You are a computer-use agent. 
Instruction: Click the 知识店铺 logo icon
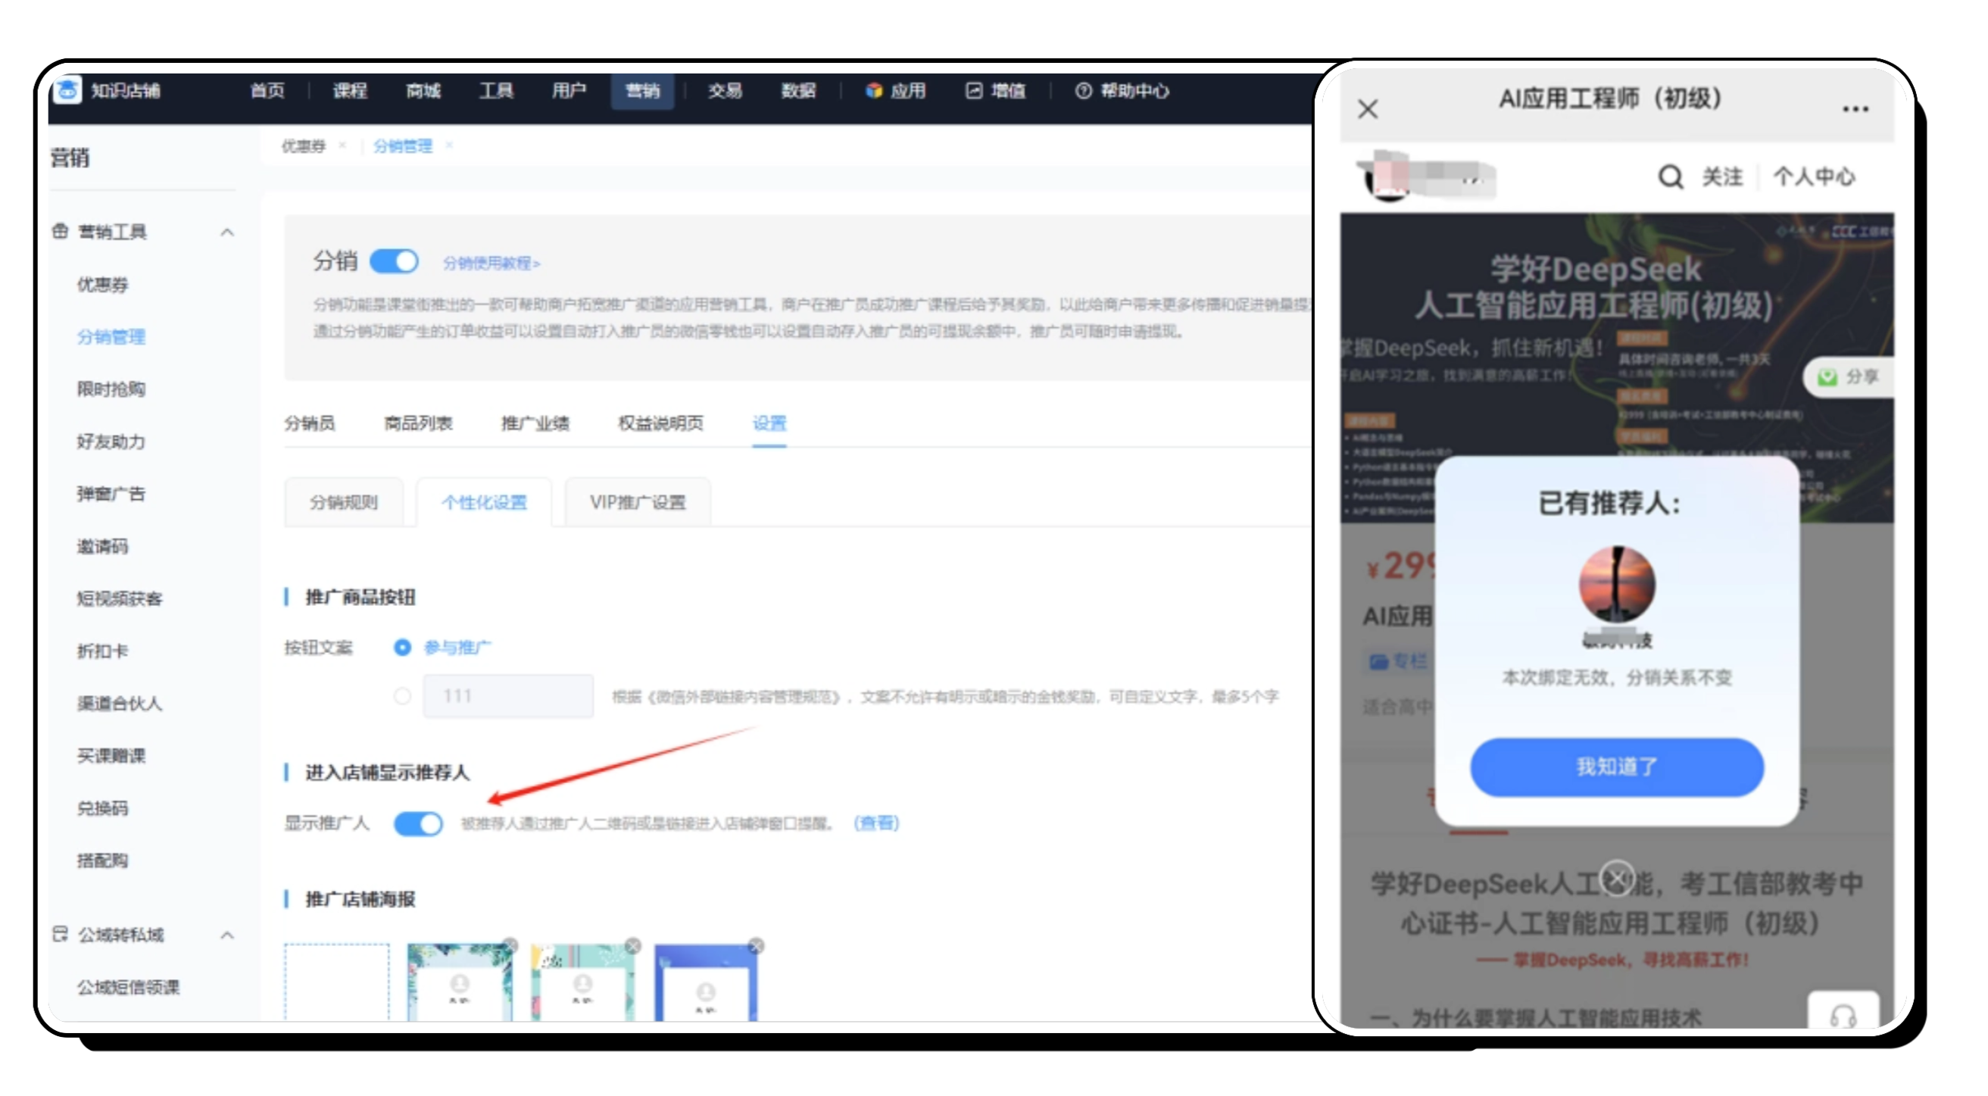coord(68,91)
